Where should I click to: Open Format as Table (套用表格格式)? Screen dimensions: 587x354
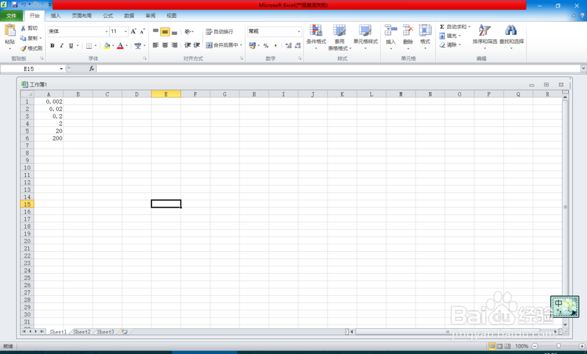(339, 38)
